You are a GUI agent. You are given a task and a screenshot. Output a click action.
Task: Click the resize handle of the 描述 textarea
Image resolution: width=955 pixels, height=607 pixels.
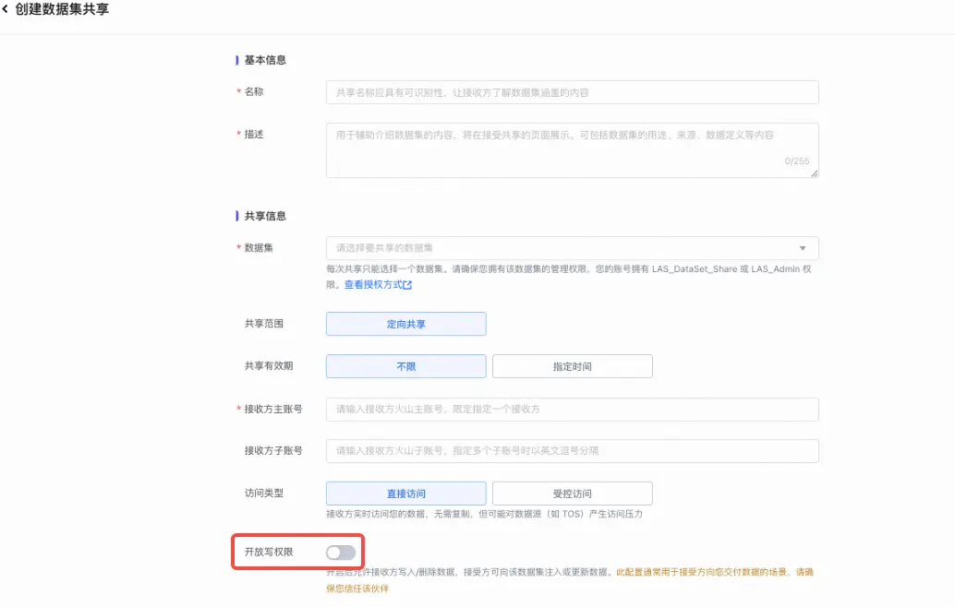pyautogui.click(x=815, y=173)
